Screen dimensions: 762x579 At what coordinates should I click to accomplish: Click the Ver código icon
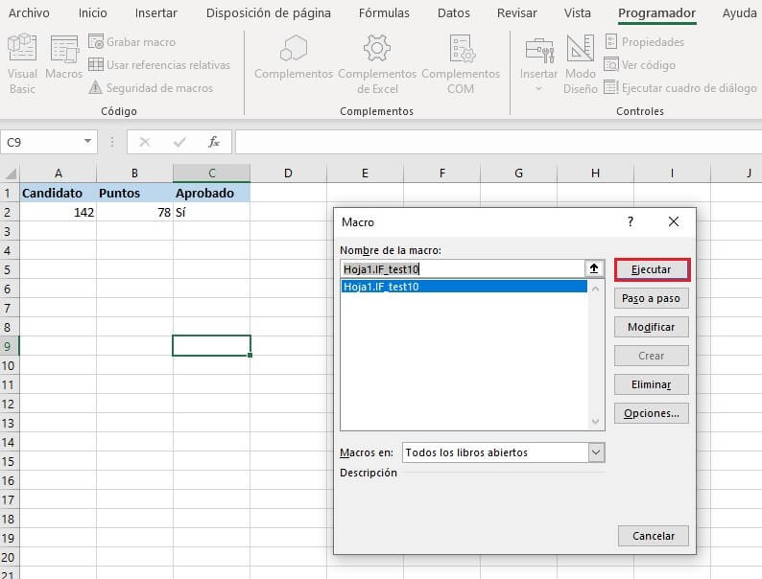611,65
